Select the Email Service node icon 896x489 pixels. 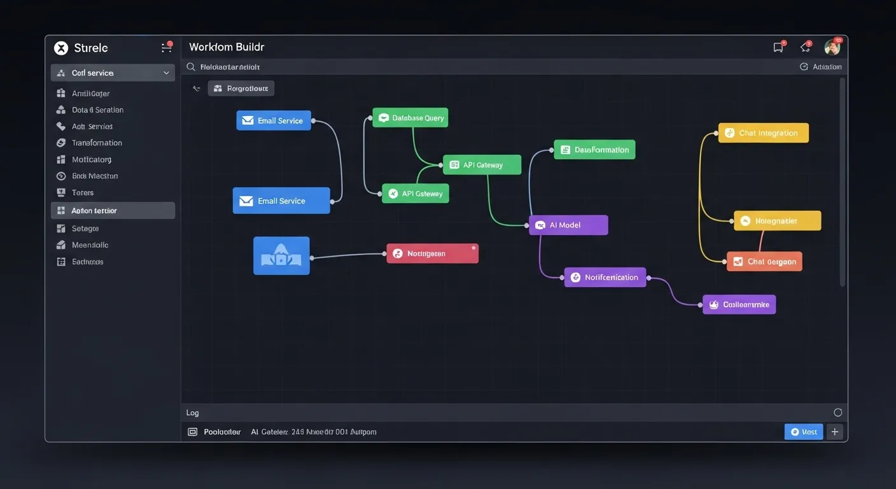[248, 120]
